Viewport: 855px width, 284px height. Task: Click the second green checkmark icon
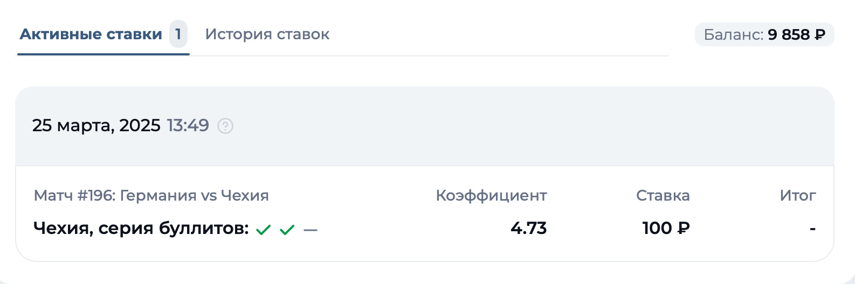[x=287, y=230]
